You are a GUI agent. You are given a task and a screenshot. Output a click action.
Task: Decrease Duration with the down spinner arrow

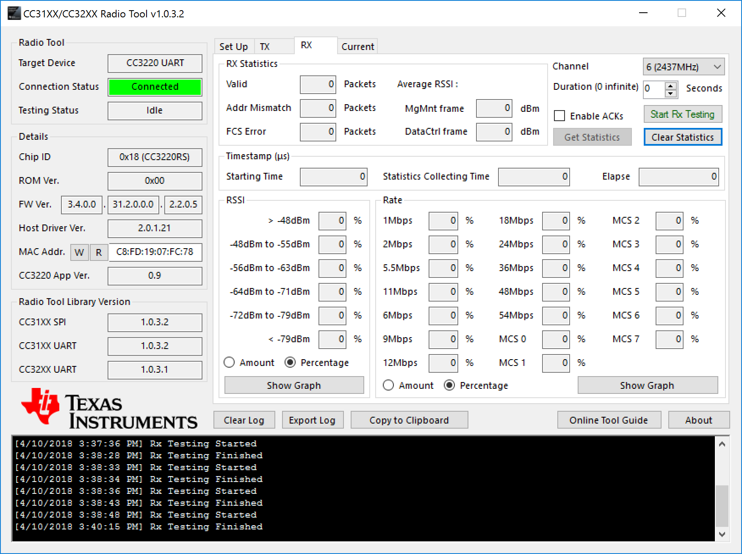(670, 94)
